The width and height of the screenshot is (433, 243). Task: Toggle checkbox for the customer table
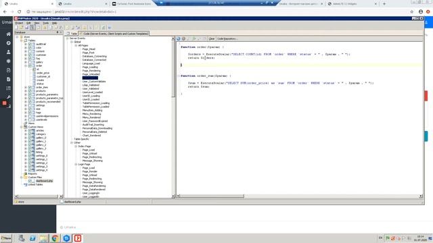pyautogui.click(x=30, y=55)
